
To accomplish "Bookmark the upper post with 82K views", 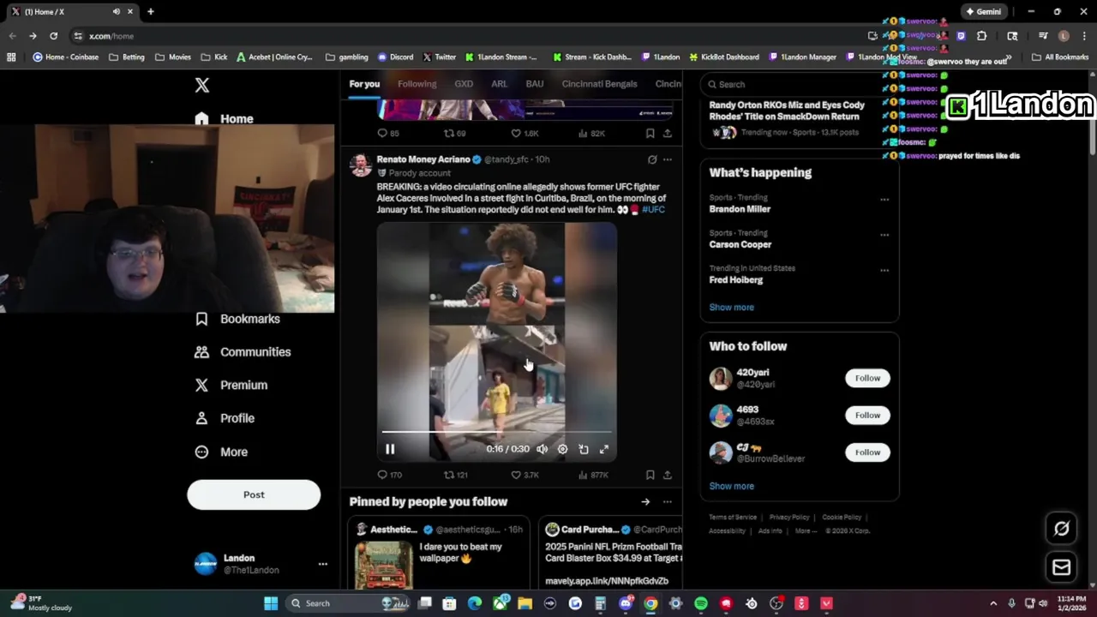I will tap(650, 134).
